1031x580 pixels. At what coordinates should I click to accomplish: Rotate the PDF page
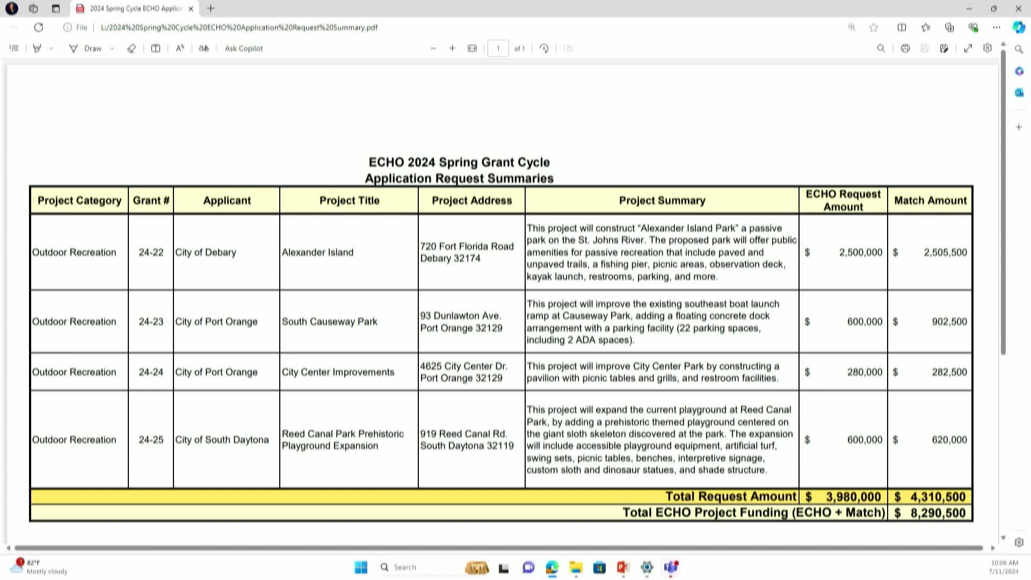tap(544, 48)
